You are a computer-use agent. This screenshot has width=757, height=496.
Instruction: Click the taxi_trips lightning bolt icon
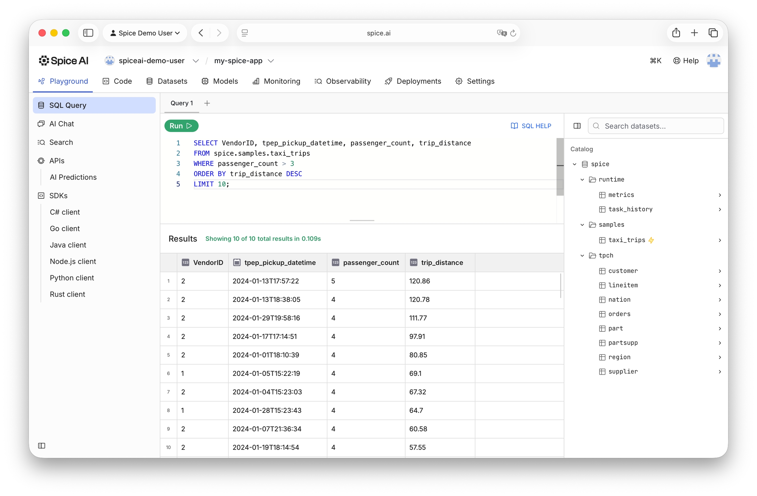651,240
